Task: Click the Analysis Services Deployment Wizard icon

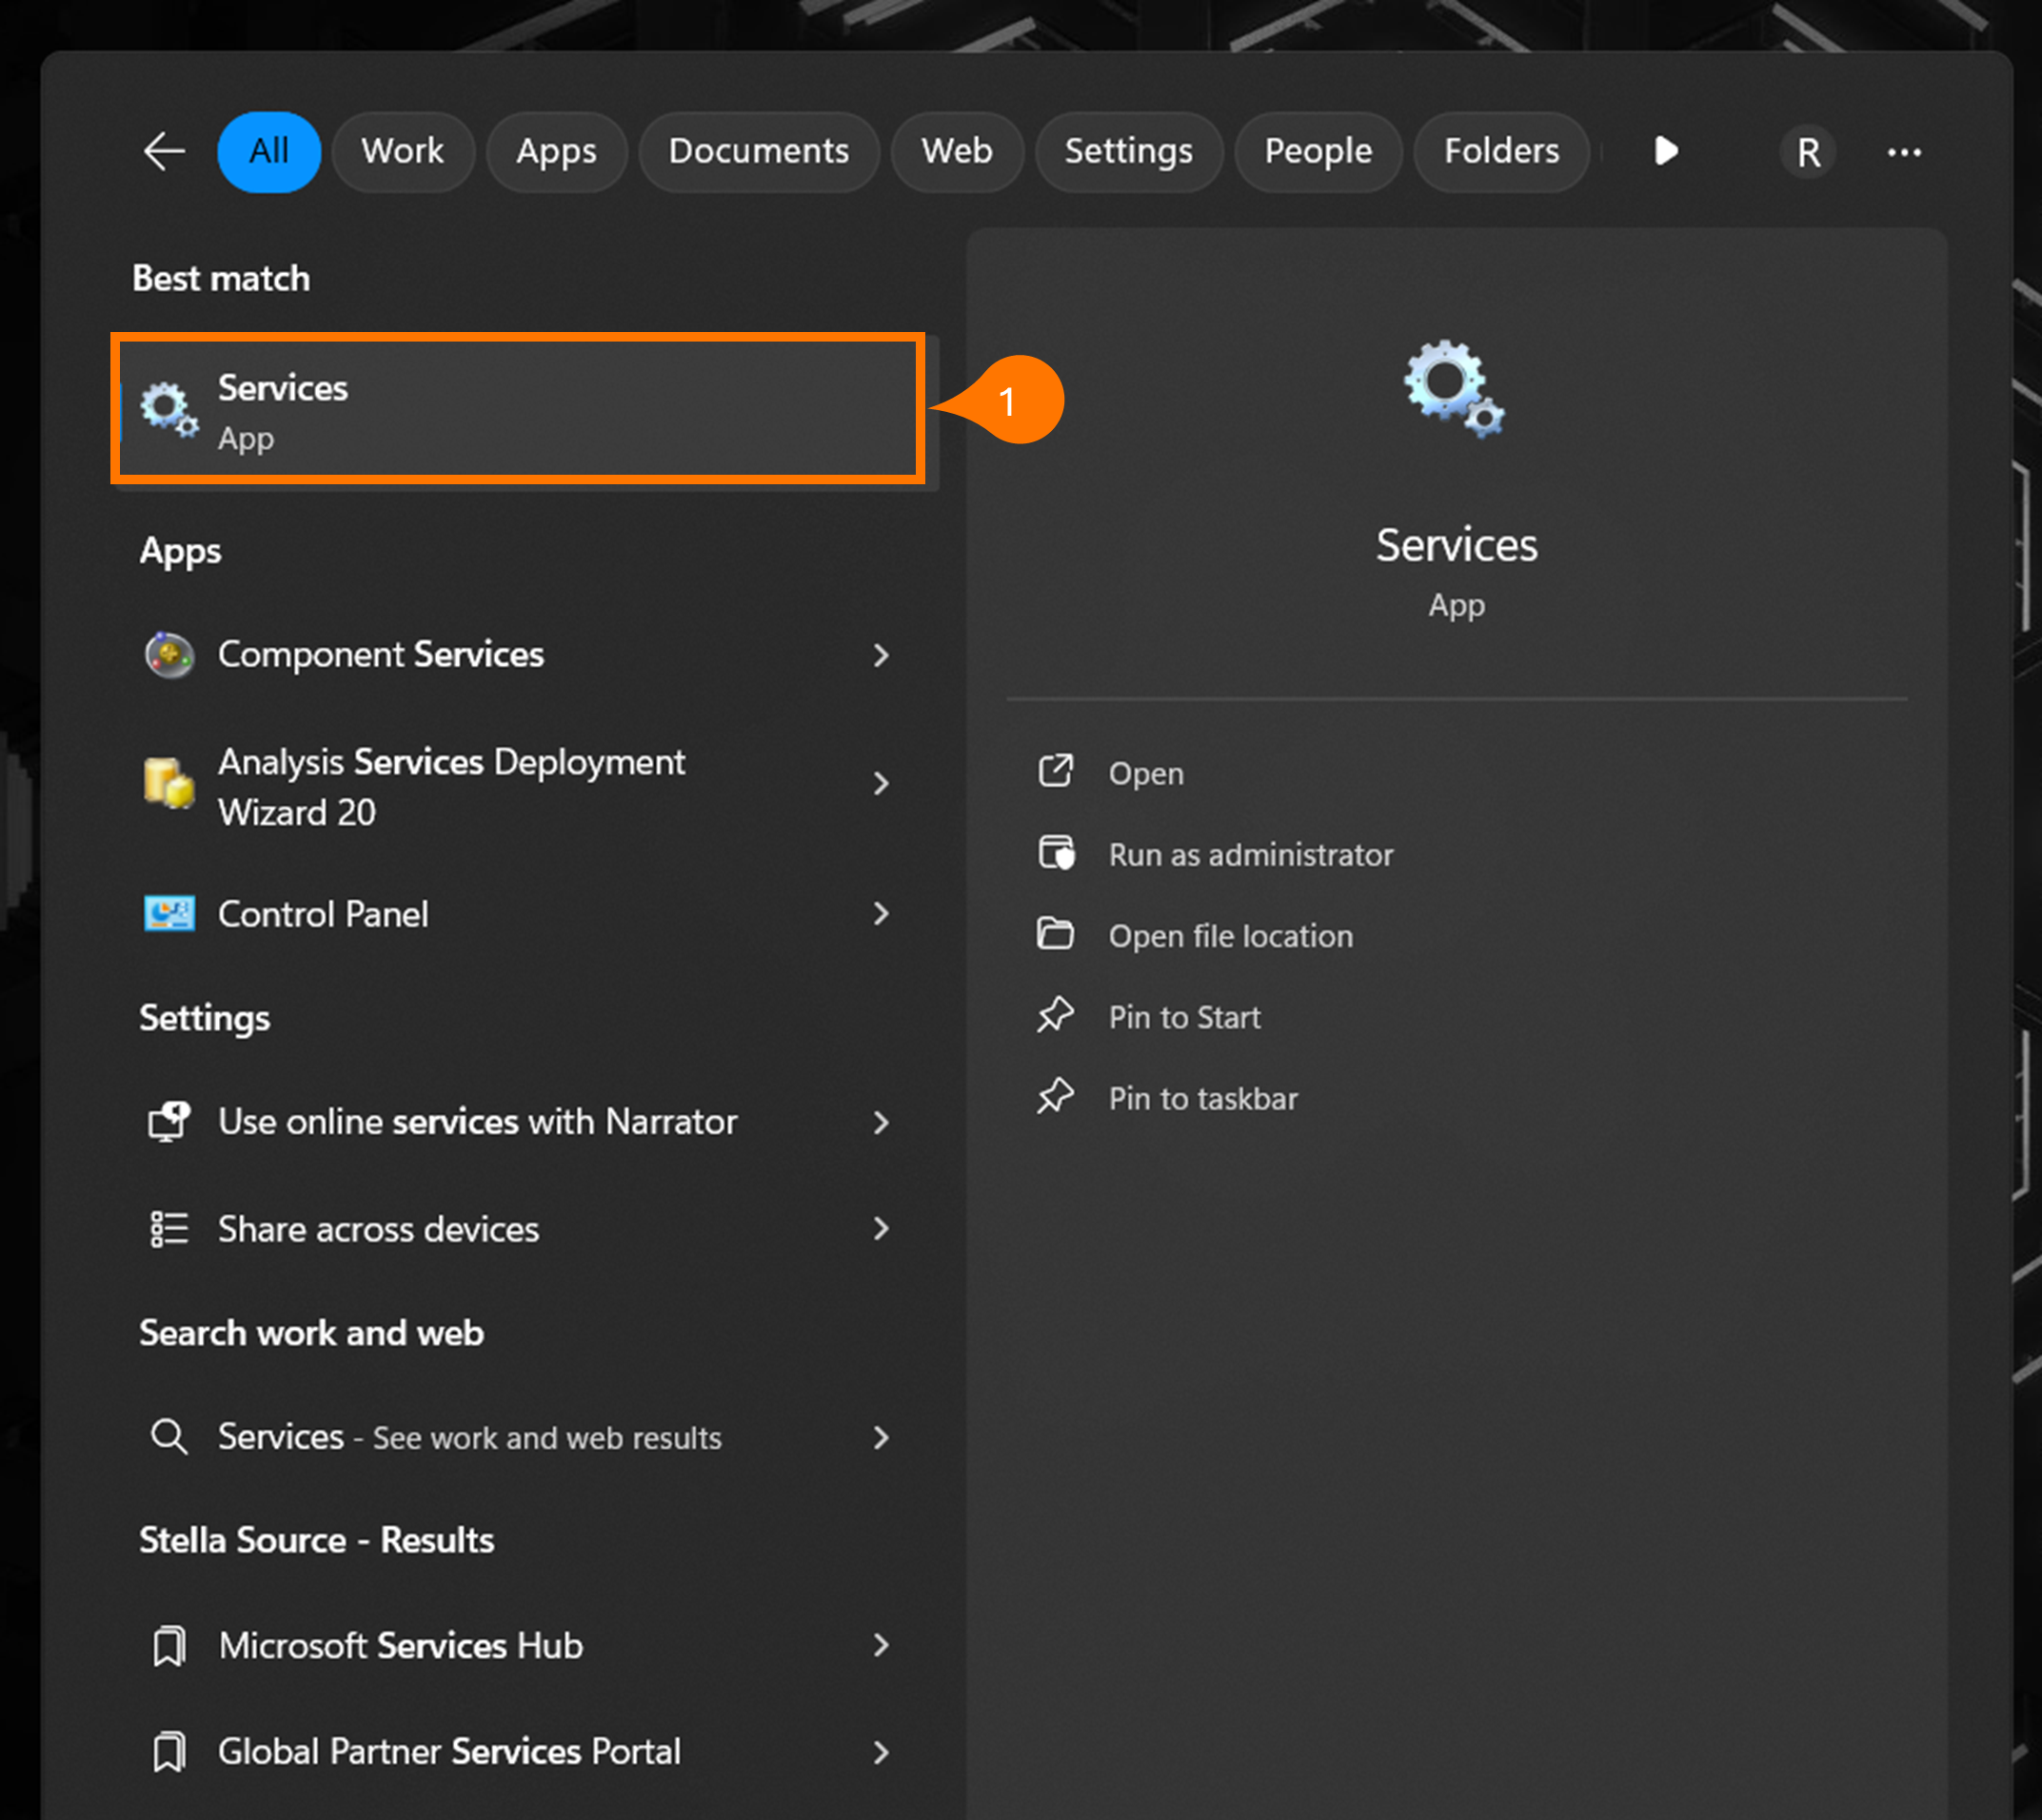Action: click(x=169, y=783)
